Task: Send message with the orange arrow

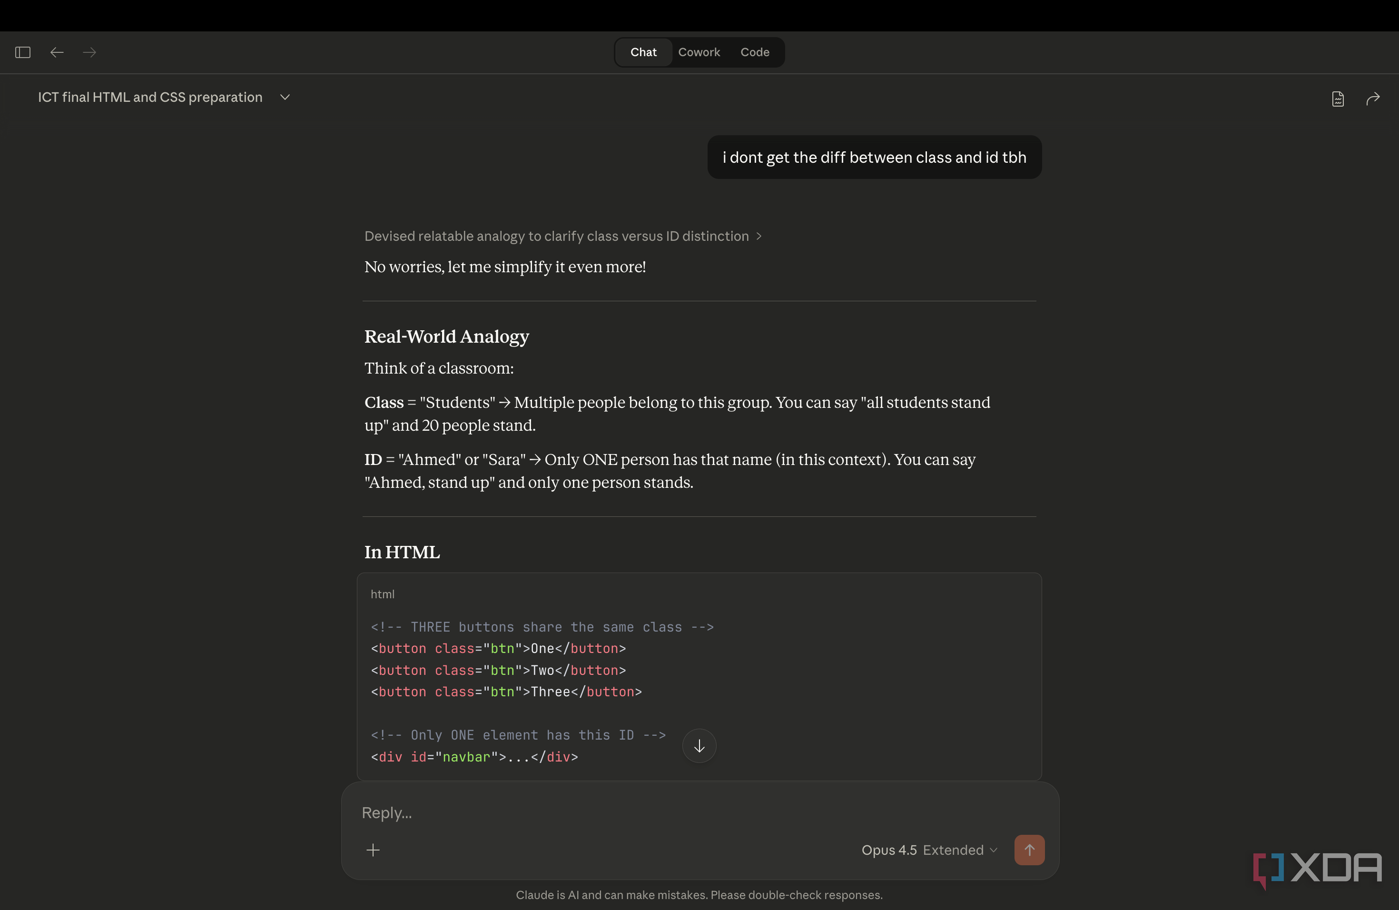Action: coord(1029,850)
